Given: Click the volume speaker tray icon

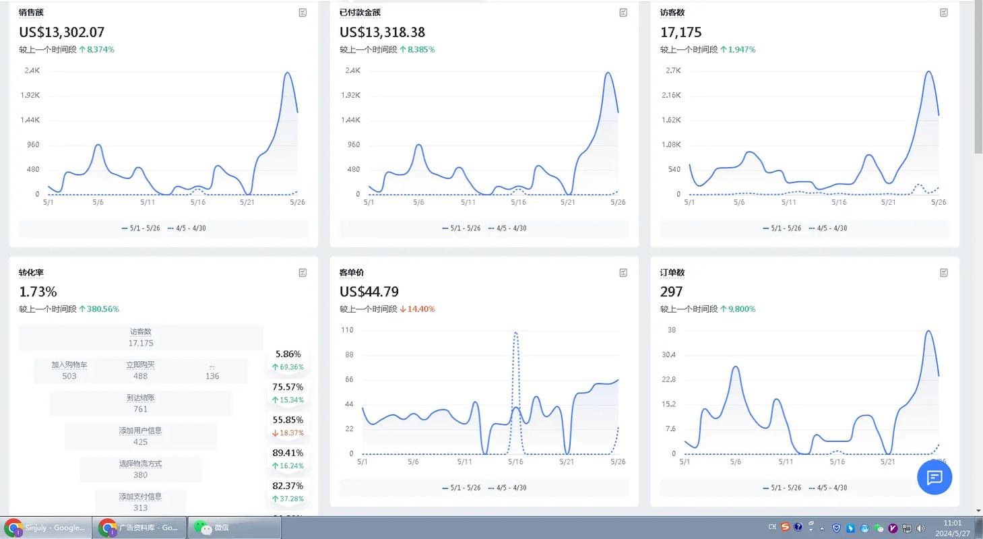Looking at the screenshot, I should [921, 528].
